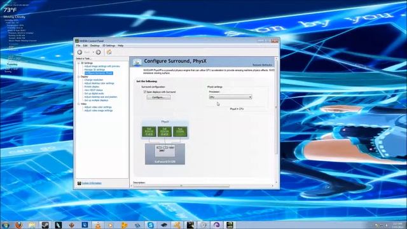Screen dimensions: 407x229
Task: Click the Configure... button
Action: point(158,97)
